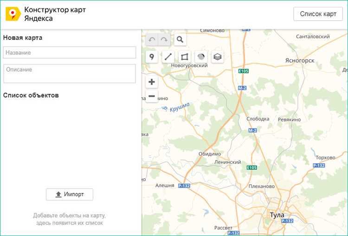Focus the Описание text area
This screenshot has width=348, height=236.
coord(69,73)
